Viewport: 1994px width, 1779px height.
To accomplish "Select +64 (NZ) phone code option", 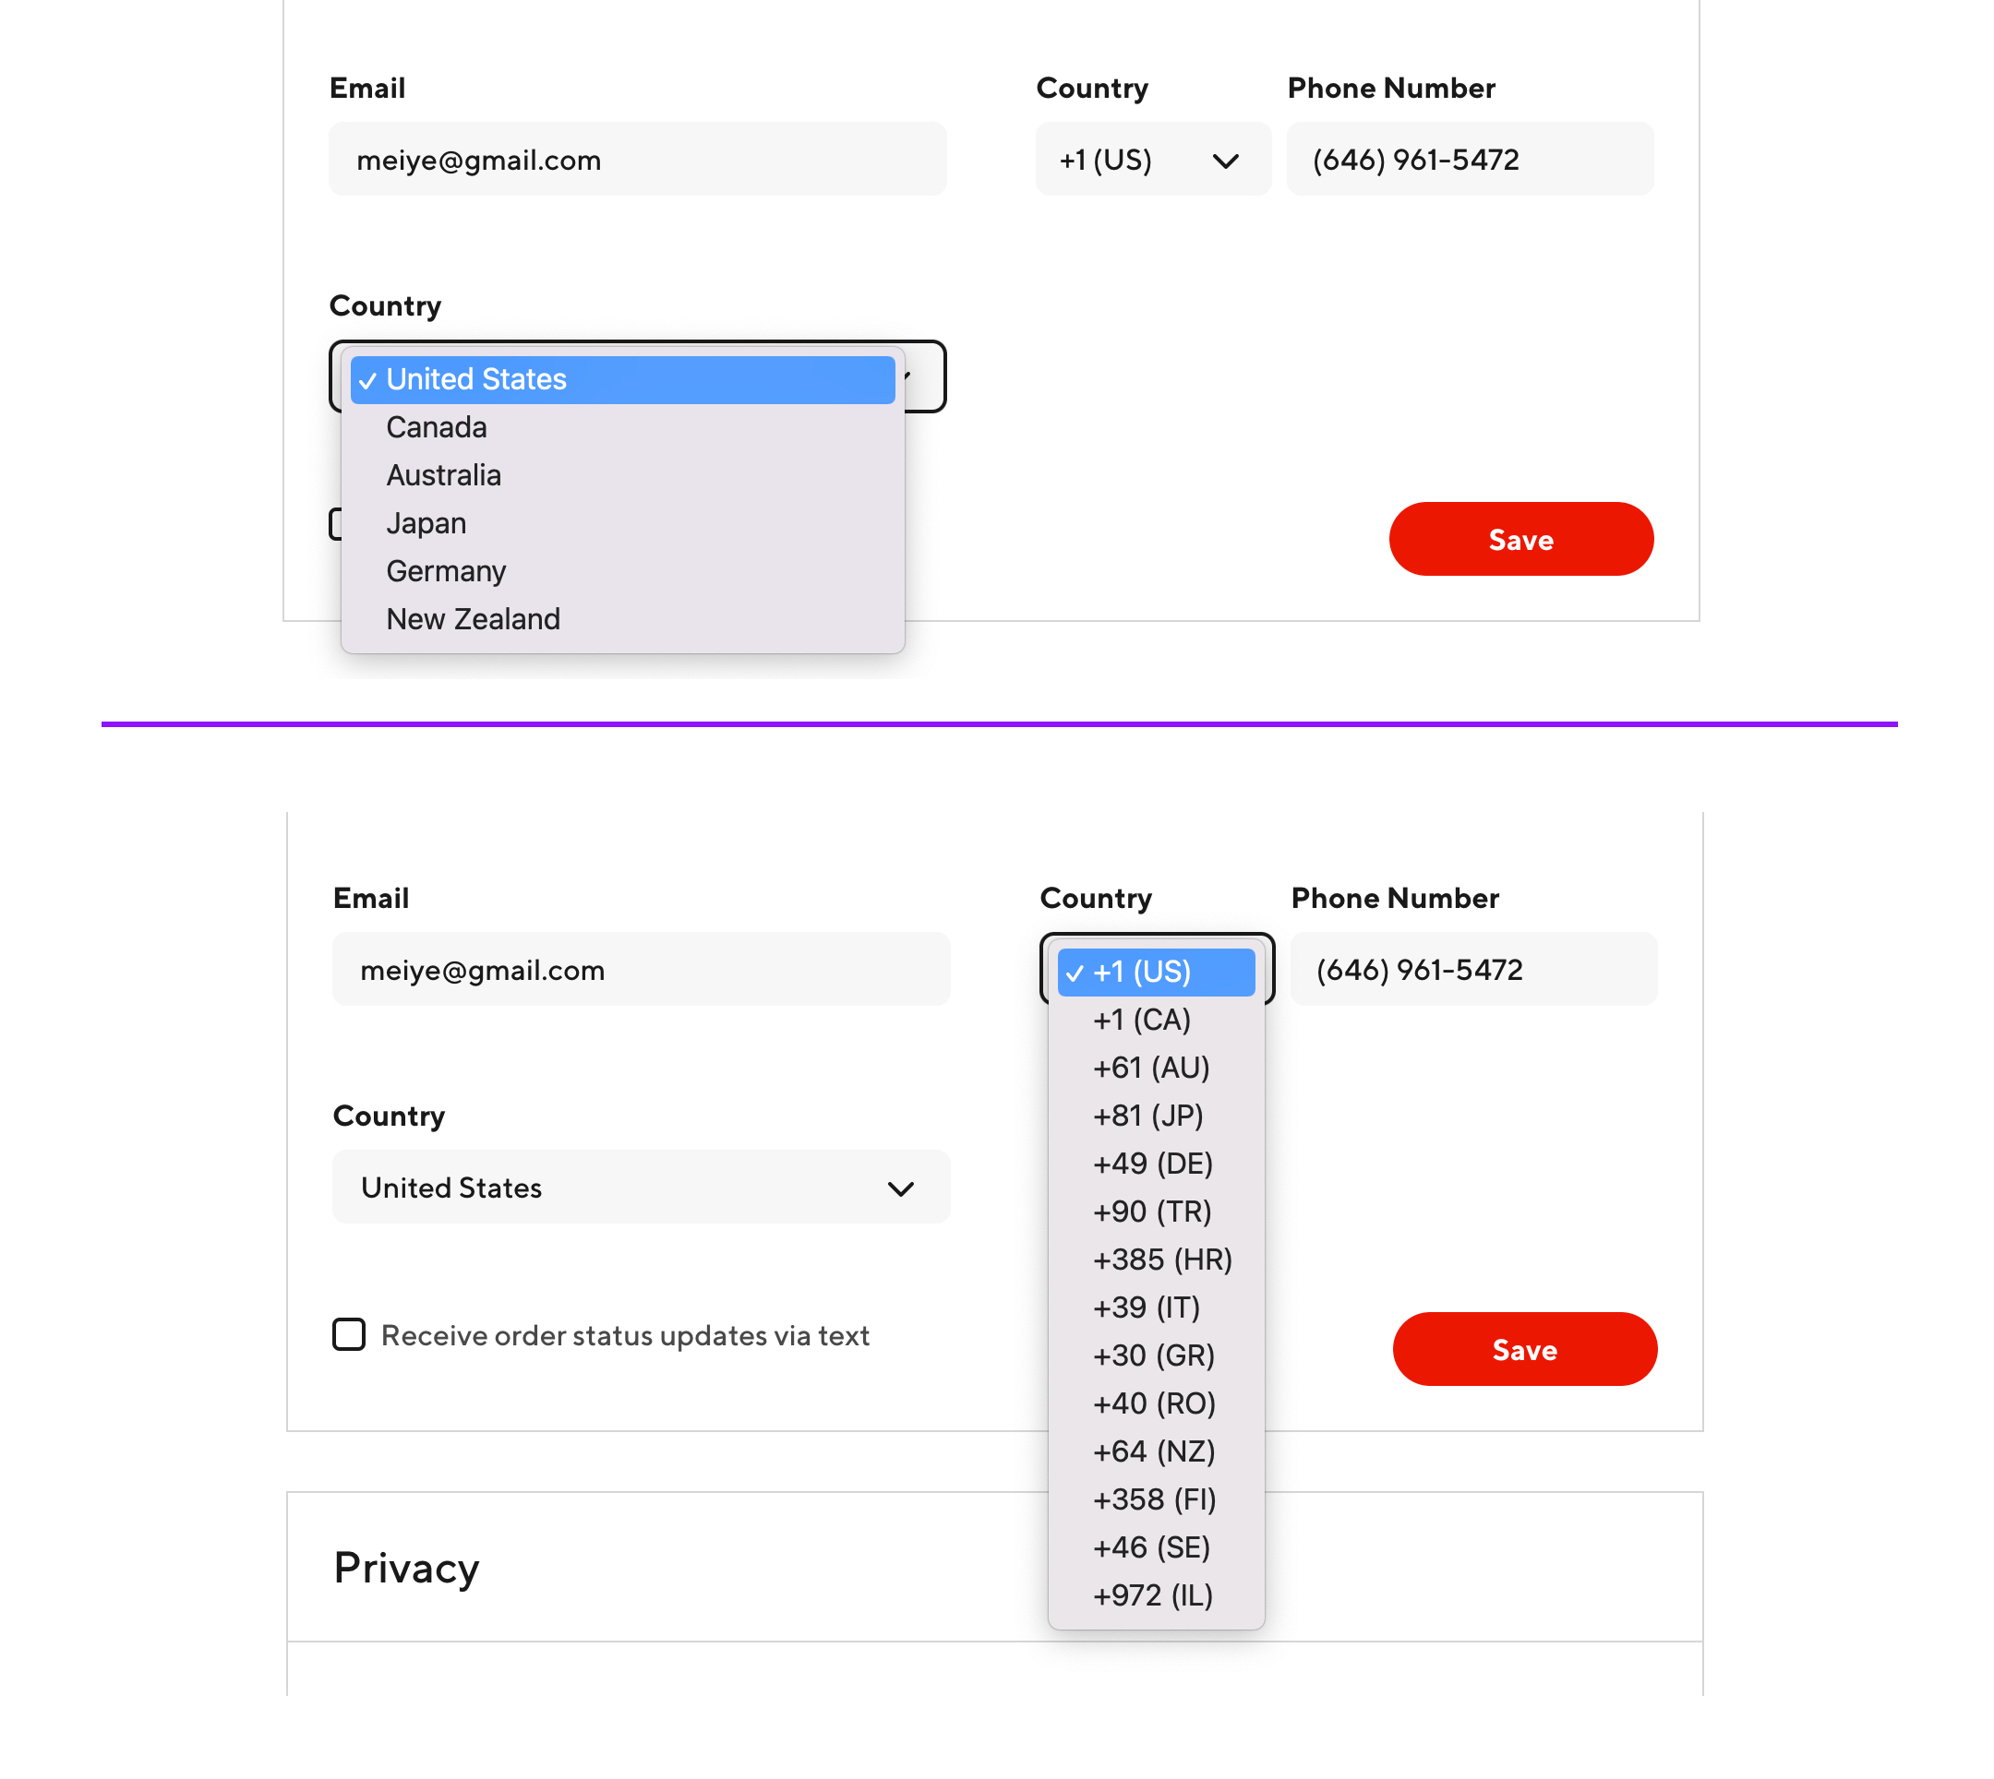I will tap(1155, 1451).
